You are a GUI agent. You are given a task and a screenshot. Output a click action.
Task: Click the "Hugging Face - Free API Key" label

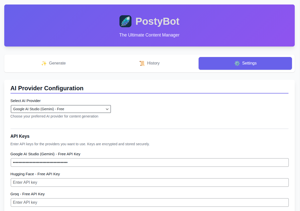(x=35, y=174)
